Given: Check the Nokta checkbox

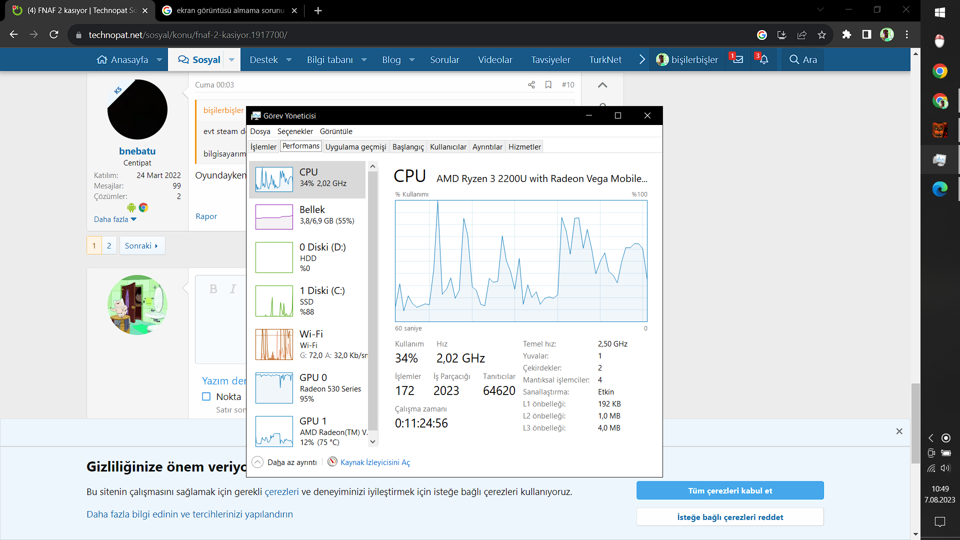Looking at the screenshot, I should tap(206, 396).
